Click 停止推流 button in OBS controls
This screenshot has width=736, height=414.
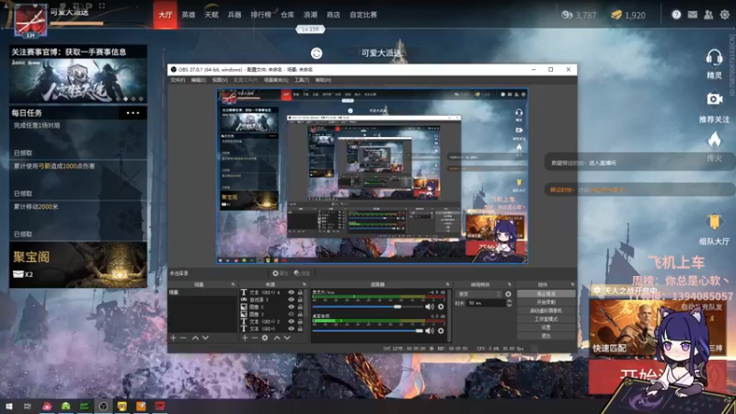pos(546,293)
